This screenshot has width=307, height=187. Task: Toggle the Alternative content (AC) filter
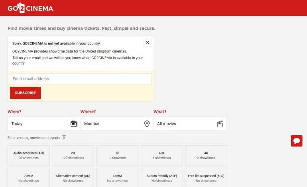pos(73,177)
